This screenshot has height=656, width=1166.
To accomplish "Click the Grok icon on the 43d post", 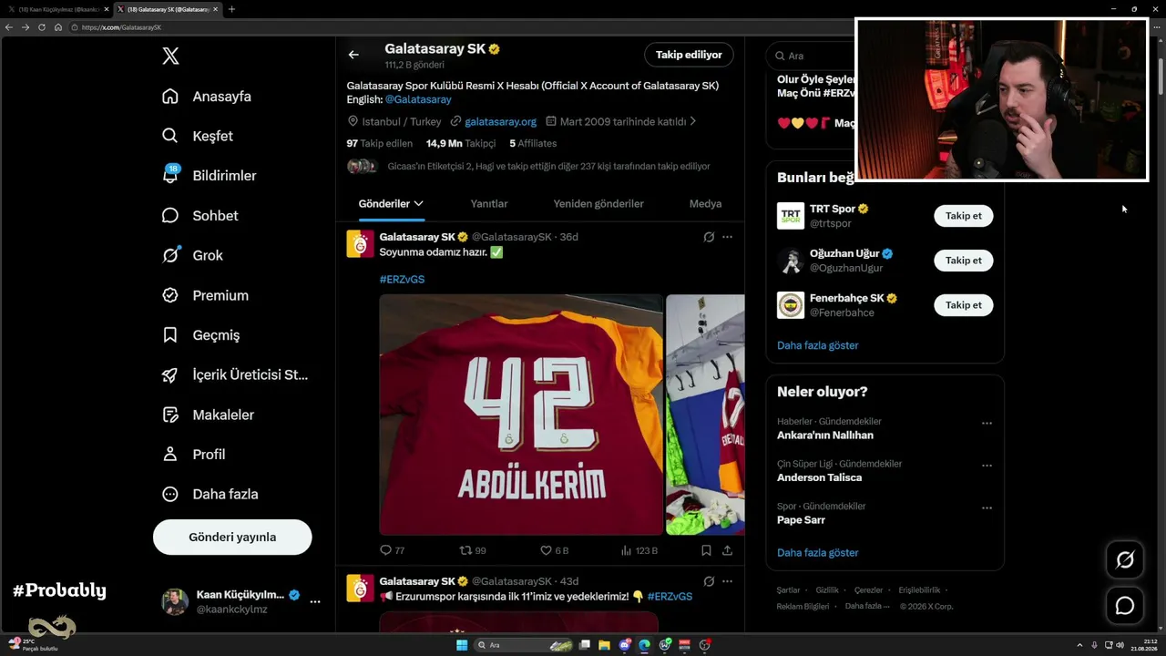I will pos(709,581).
